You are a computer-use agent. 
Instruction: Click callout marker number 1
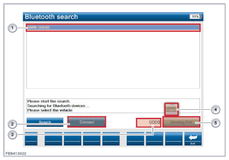tap(12, 29)
